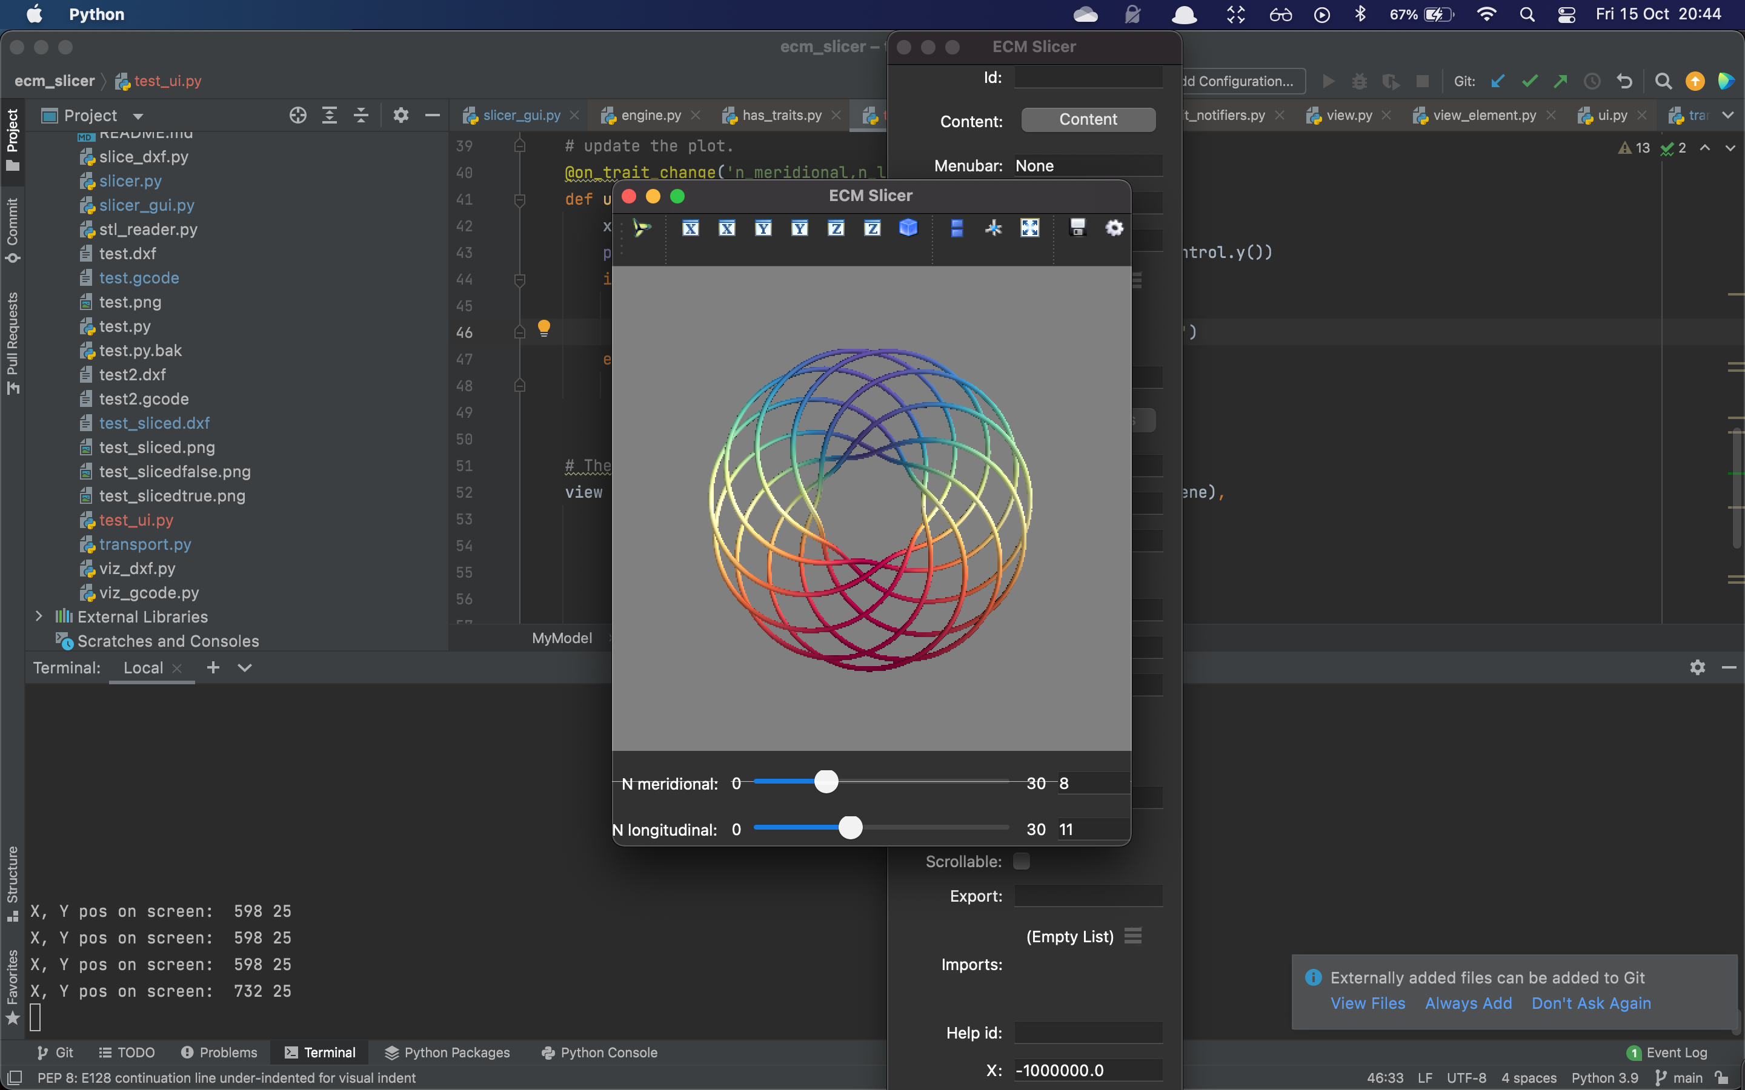
Task: Set camera to +X view in scene toolbar
Action: (x=690, y=228)
